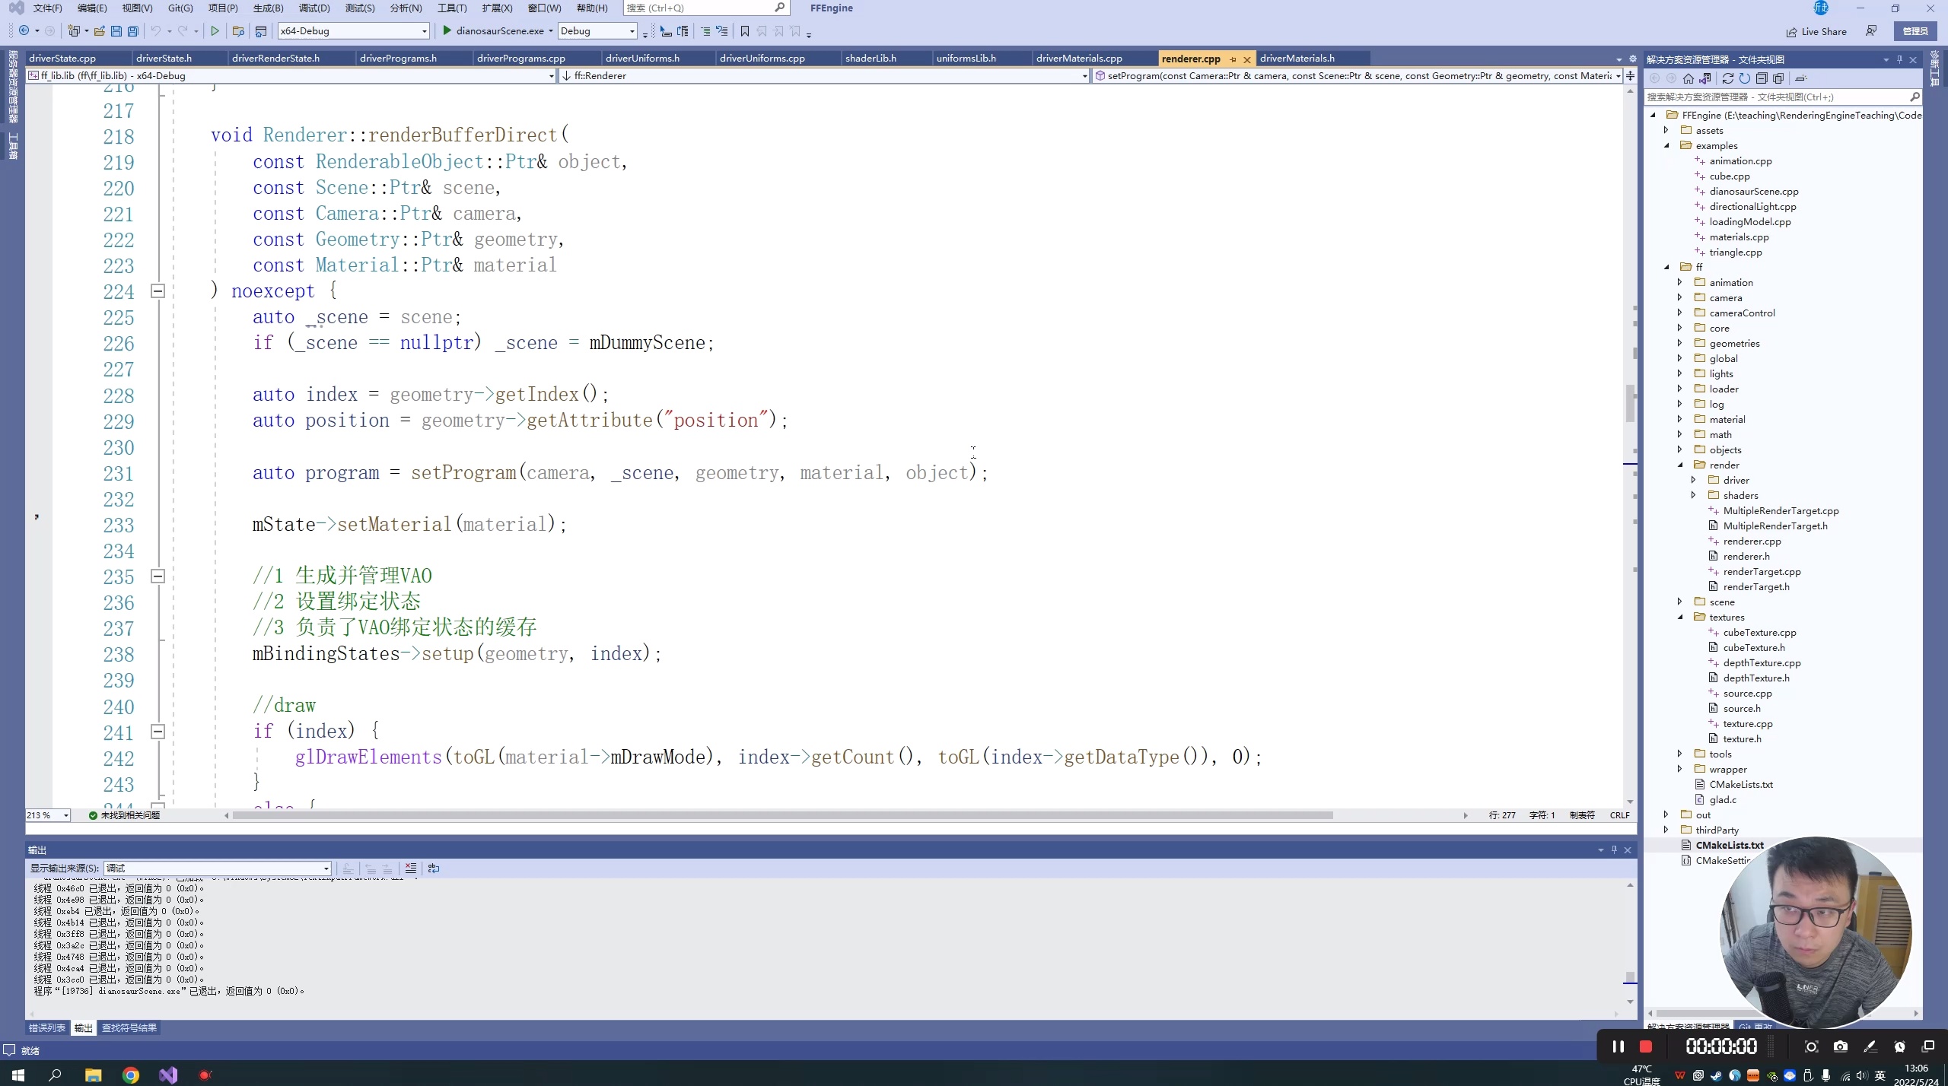The width and height of the screenshot is (1948, 1086).
Task: Toggle auto-hide pin on solution explorer panel
Action: point(1899,59)
